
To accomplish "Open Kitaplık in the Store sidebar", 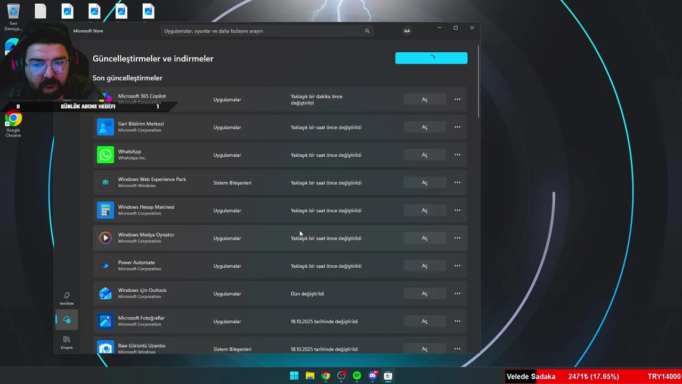I will point(67,342).
